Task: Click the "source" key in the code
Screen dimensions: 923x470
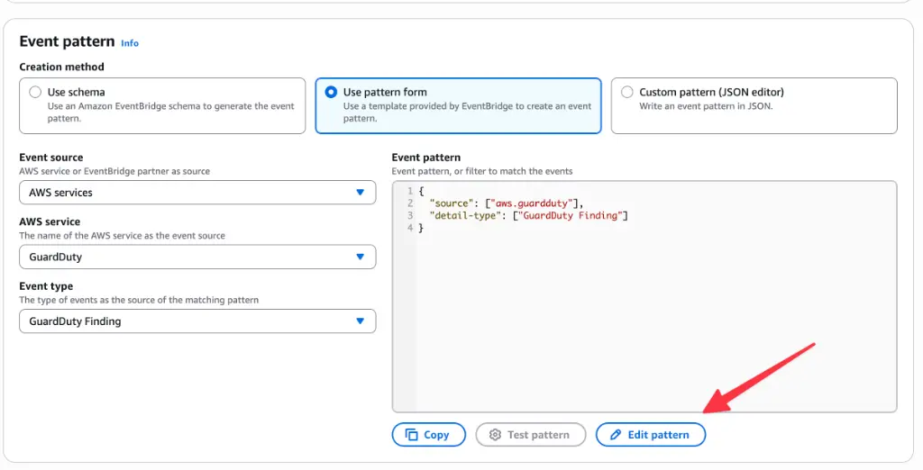Action: coord(452,203)
